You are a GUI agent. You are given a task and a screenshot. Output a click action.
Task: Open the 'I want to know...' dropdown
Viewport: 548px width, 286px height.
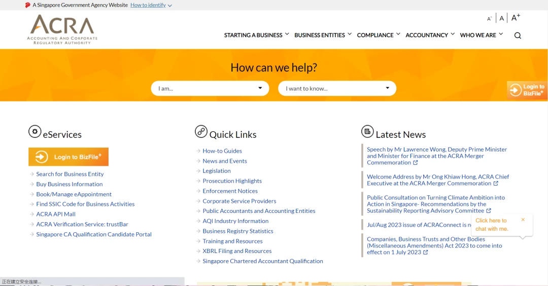pyautogui.click(x=337, y=88)
